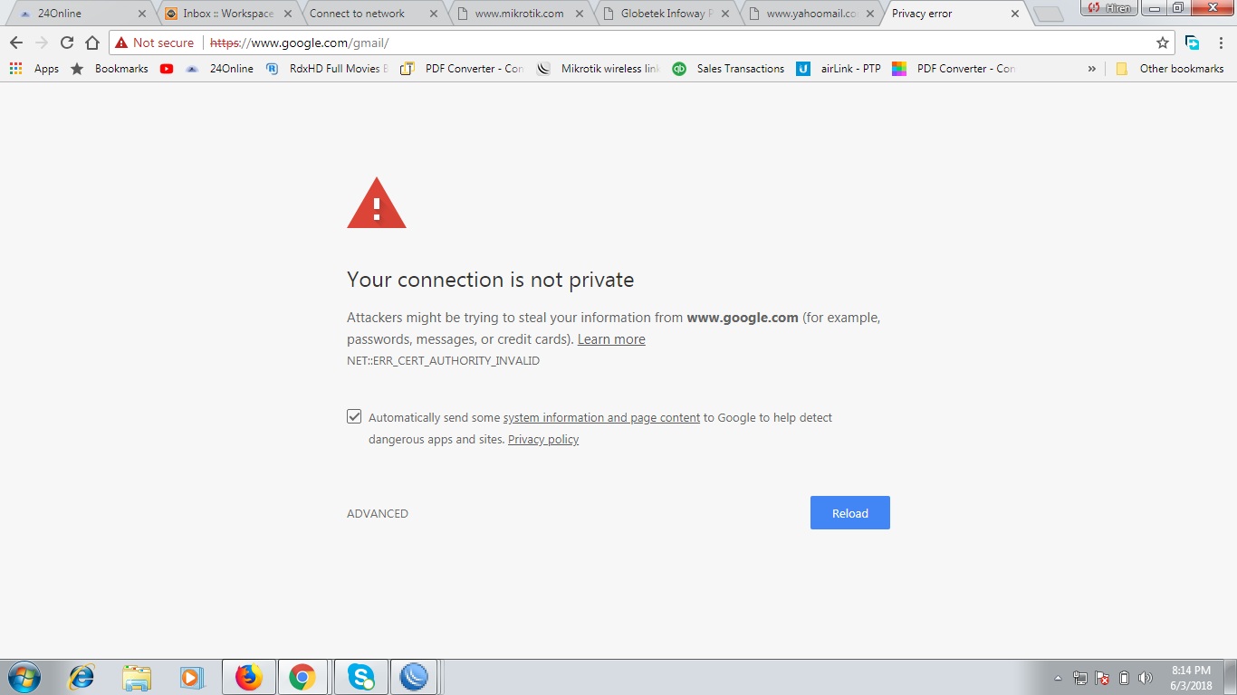Close the Connect to network tab
The width and height of the screenshot is (1237, 695).
click(x=433, y=14)
